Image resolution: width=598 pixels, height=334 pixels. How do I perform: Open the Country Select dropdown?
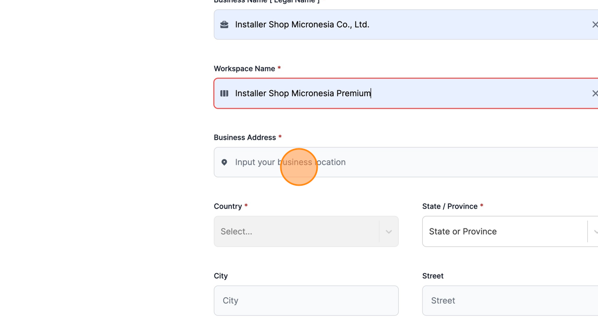click(x=306, y=232)
